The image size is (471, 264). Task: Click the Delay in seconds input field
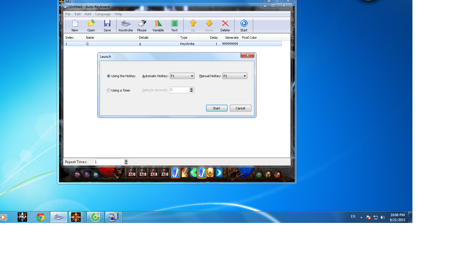pyautogui.click(x=180, y=90)
